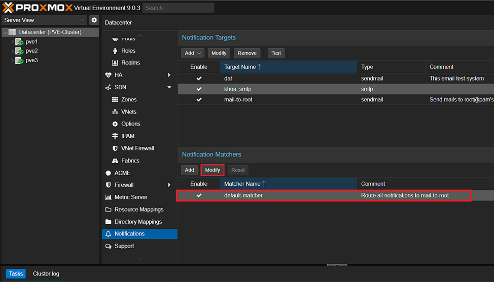
Task: Click the Support chat bubble icon
Action: pyautogui.click(x=108, y=246)
